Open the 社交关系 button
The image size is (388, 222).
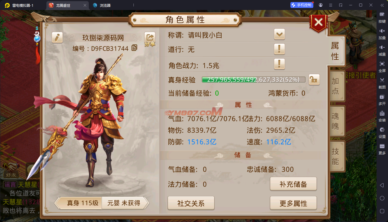point(191,203)
